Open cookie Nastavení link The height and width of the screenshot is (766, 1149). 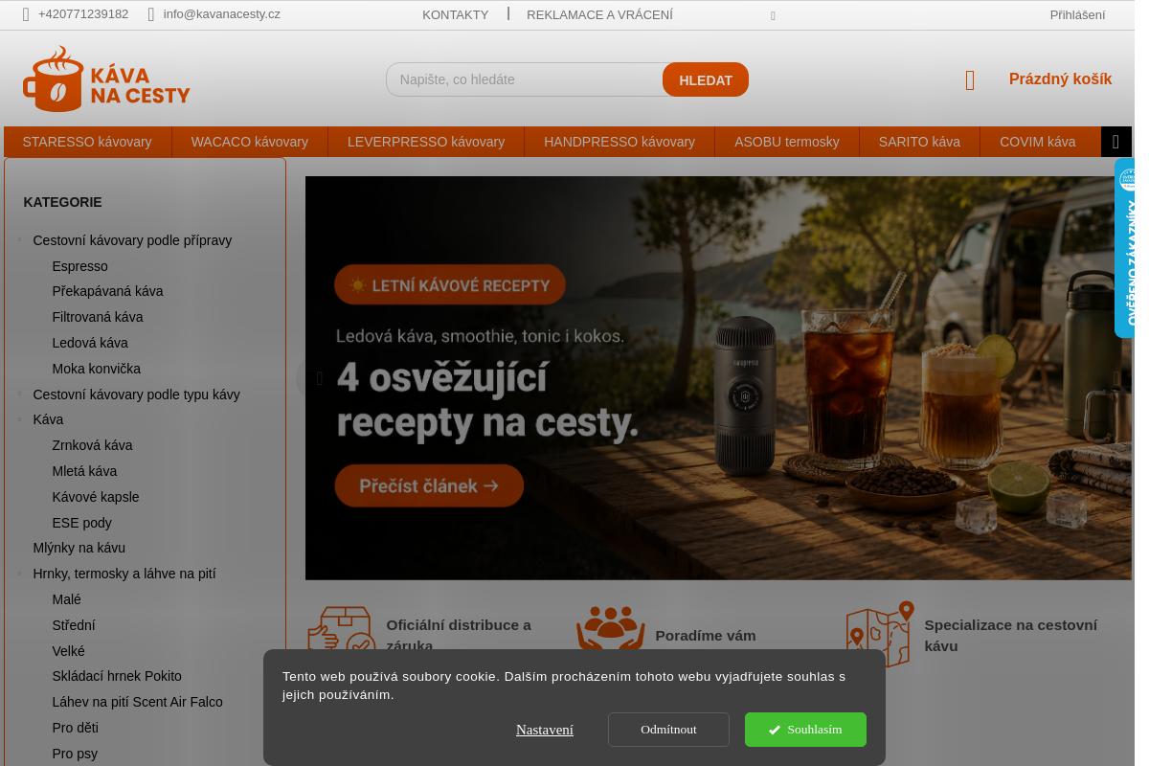tap(545, 730)
